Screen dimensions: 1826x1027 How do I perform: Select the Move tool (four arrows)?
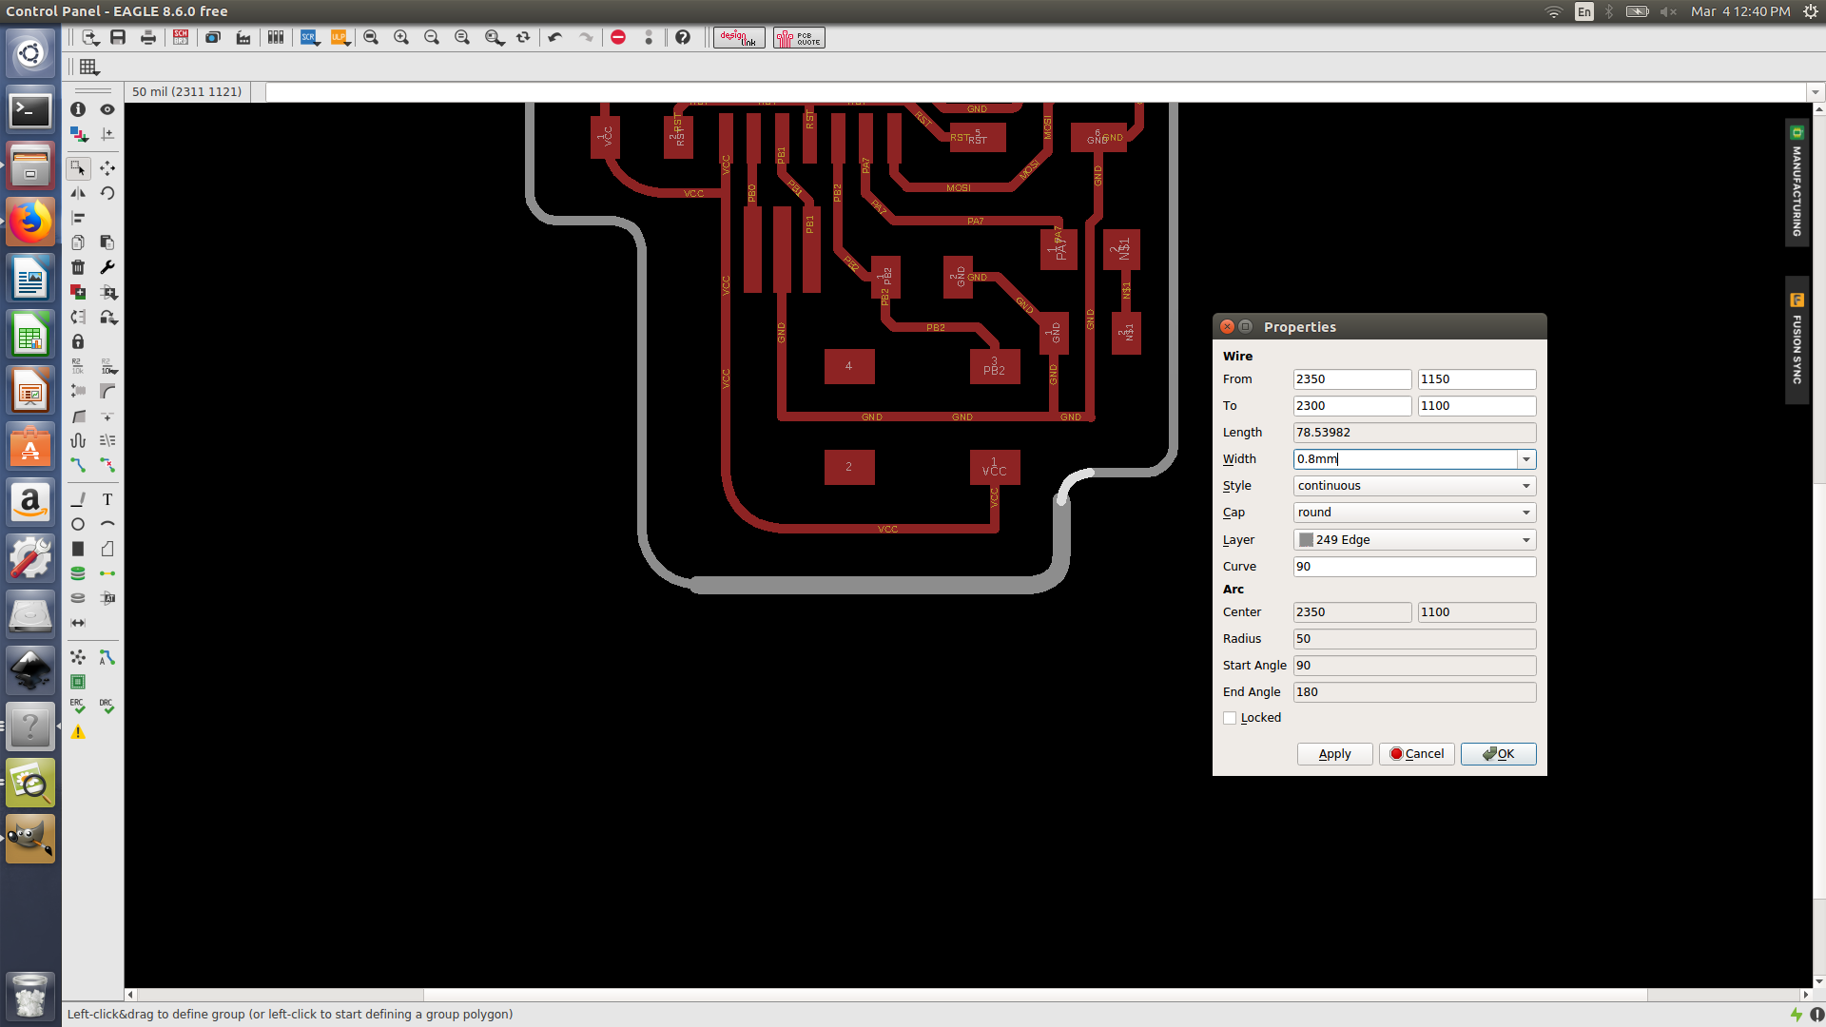click(107, 168)
